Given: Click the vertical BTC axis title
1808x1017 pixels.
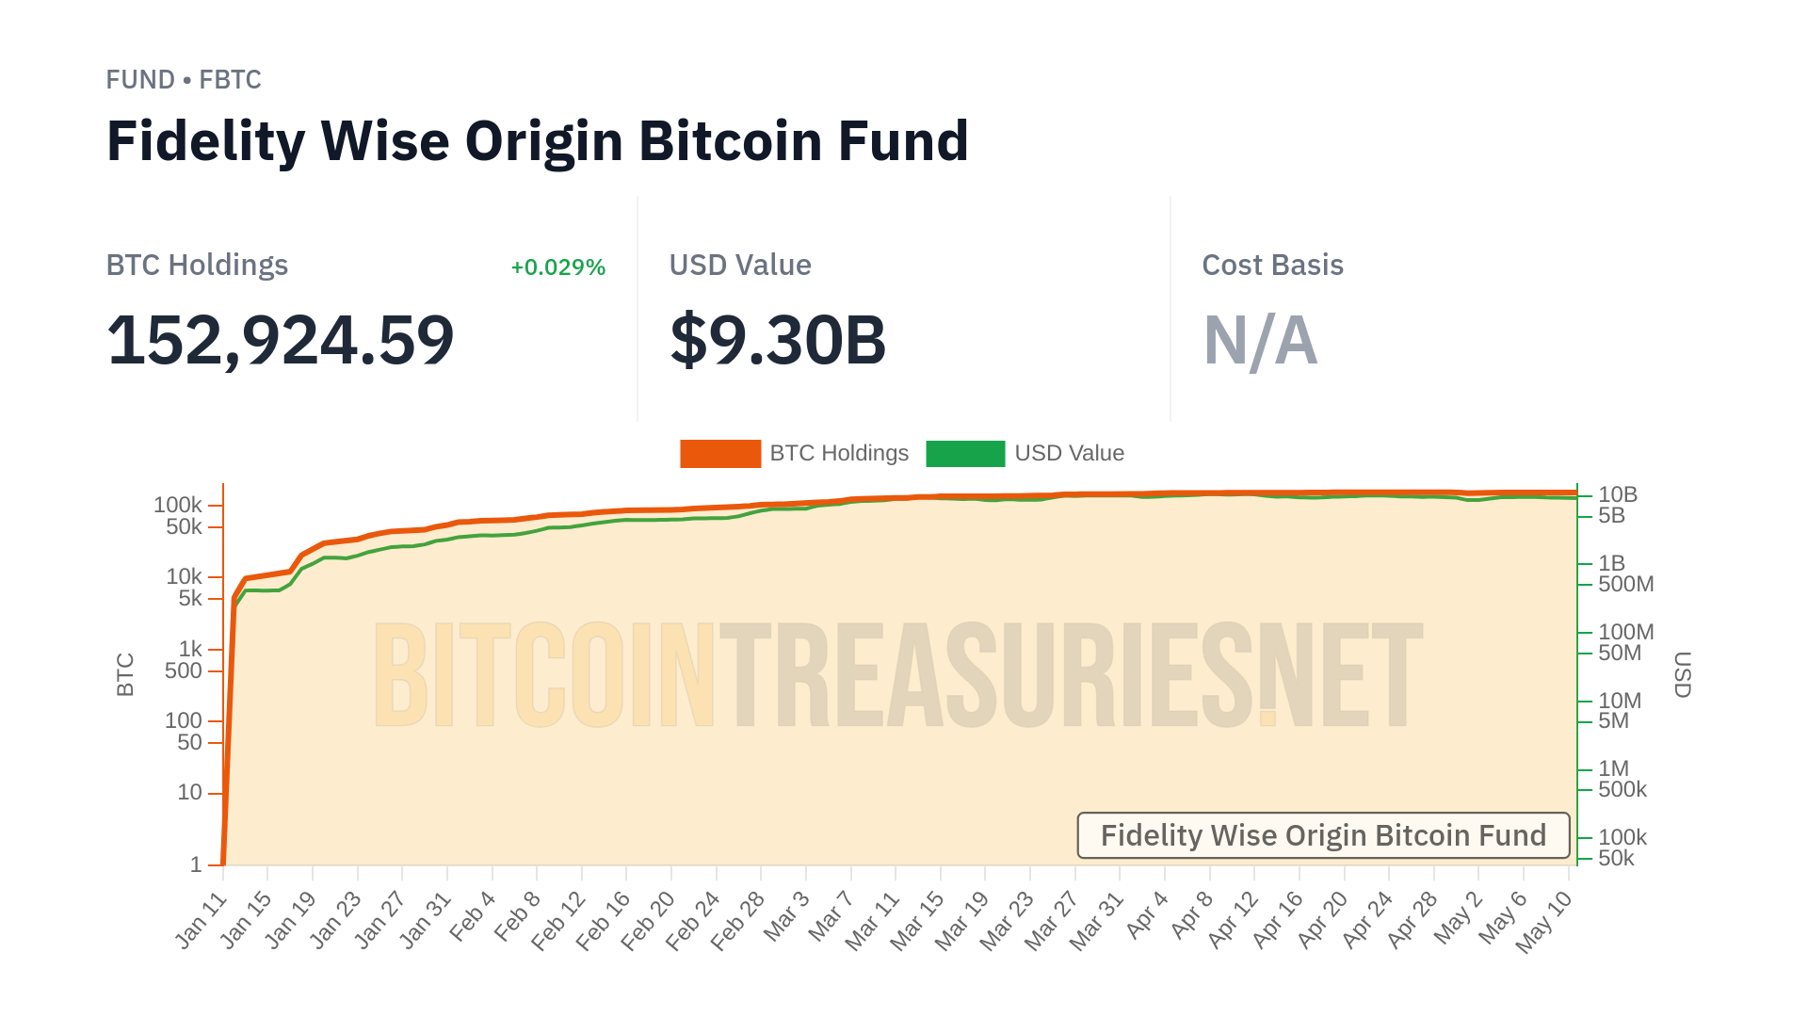Looking at the screenshot, I should pos(125,675).
